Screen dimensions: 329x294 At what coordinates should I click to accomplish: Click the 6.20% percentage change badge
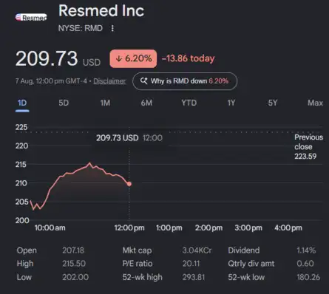tap(133, 58)
